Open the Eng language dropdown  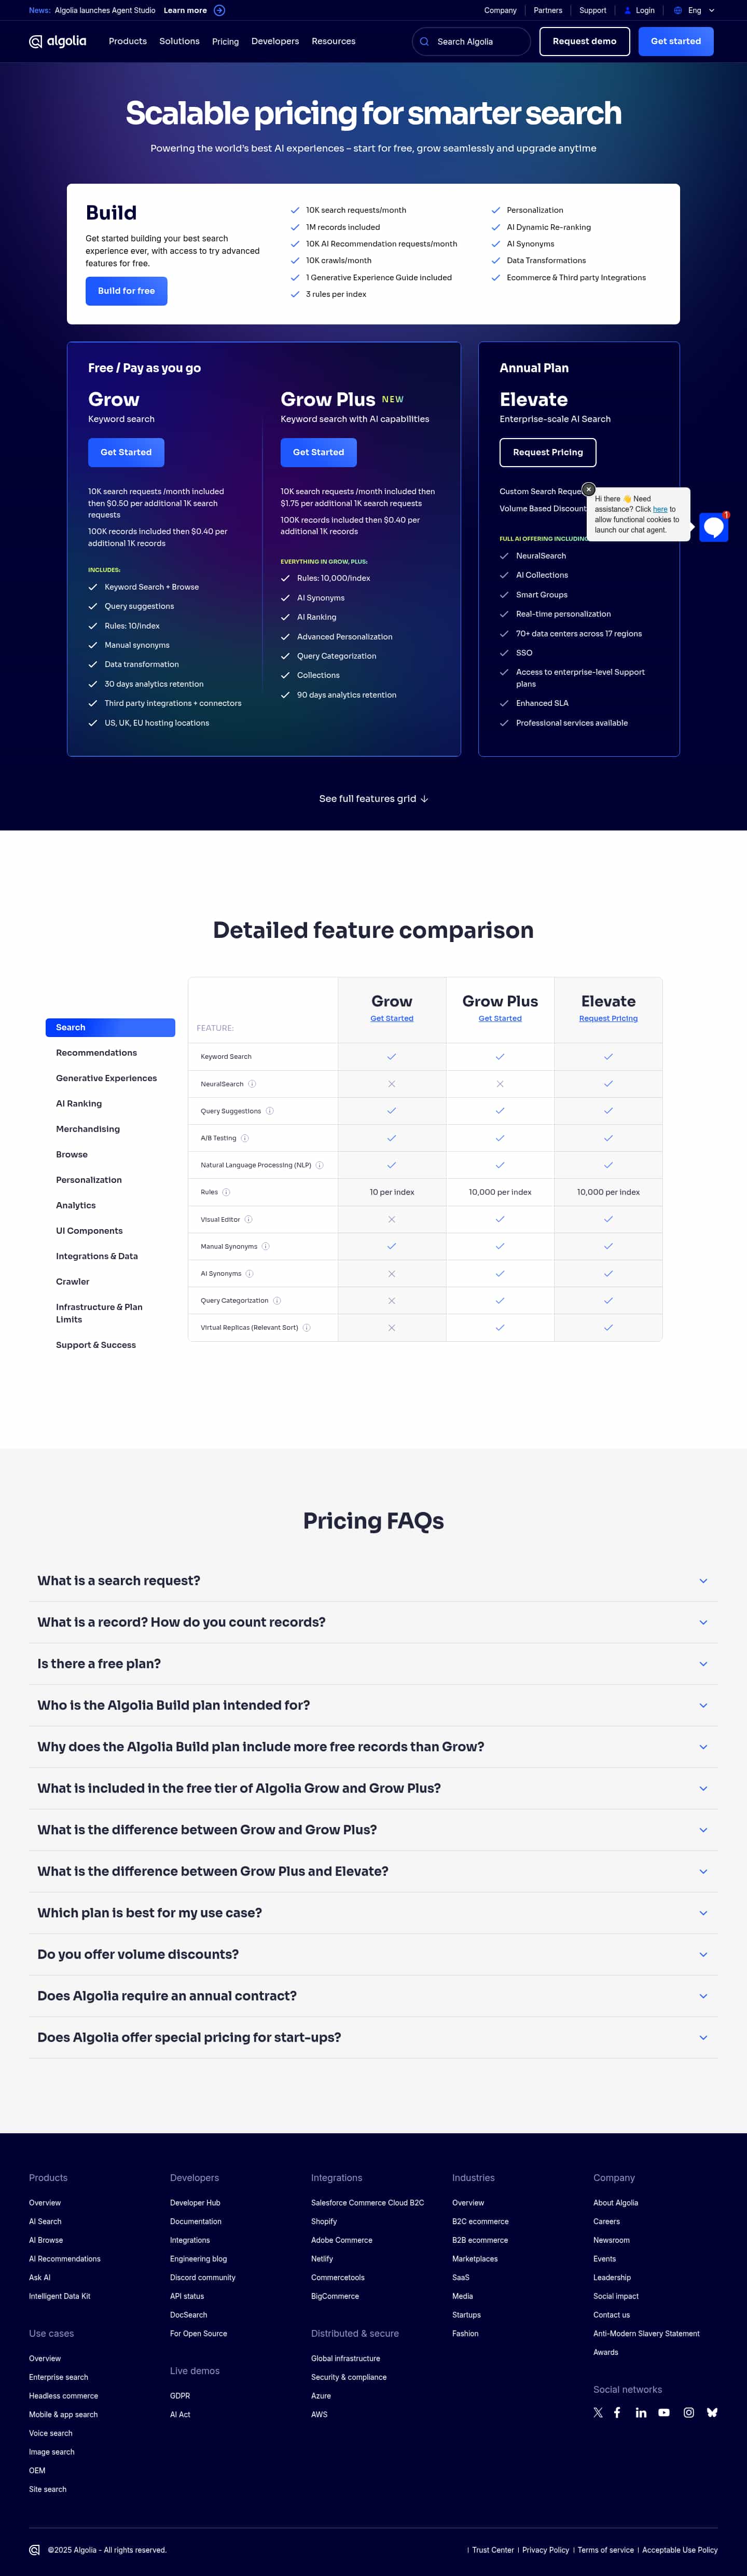(694, 10)
